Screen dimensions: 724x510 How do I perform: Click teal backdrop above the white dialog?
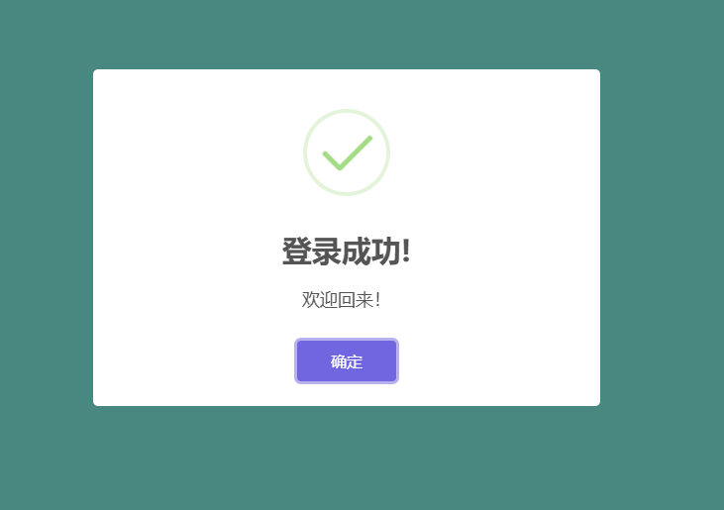coord(347,35)
